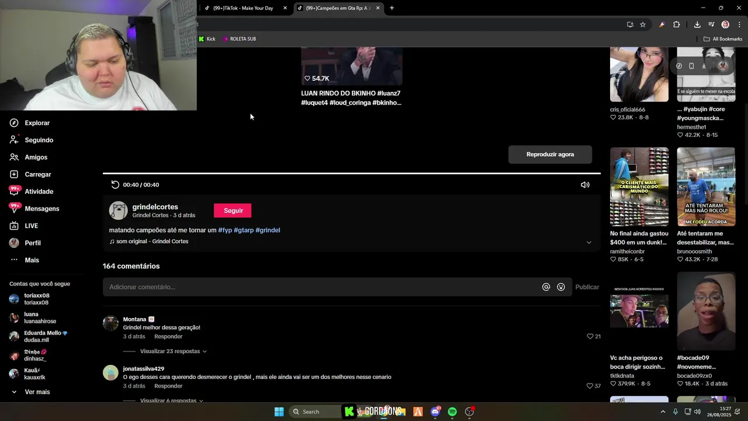The height and width of the screenshot is (421, 748).
Task: Replay the video with restart icon
Action: [x=115, y=185]
